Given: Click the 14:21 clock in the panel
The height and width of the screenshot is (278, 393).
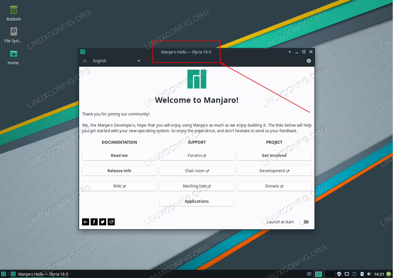Looking at the screenshot, I should coord(379,274).
